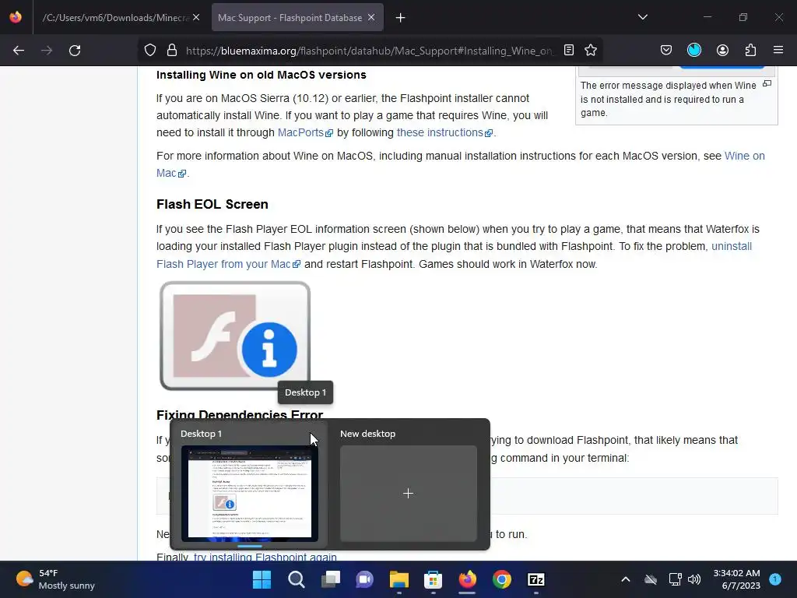Open the tracking protection shield icon

click(x=150, y=51)
